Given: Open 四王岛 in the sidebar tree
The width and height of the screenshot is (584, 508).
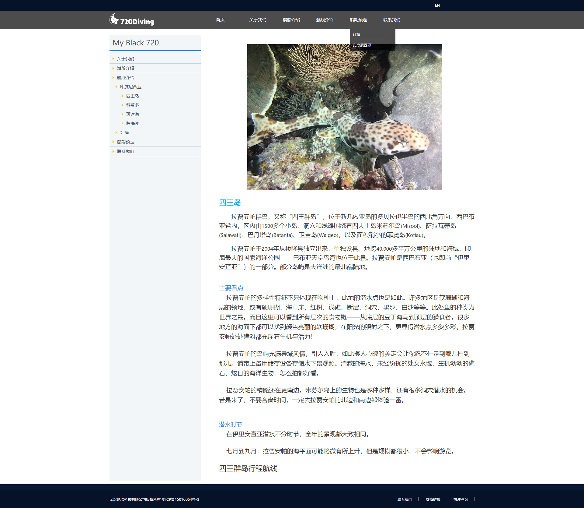Looking at the screenshot, I should pos(132,96).
